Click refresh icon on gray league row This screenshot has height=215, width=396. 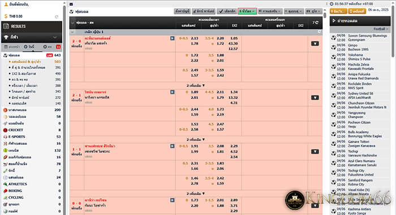click(319, 32)
